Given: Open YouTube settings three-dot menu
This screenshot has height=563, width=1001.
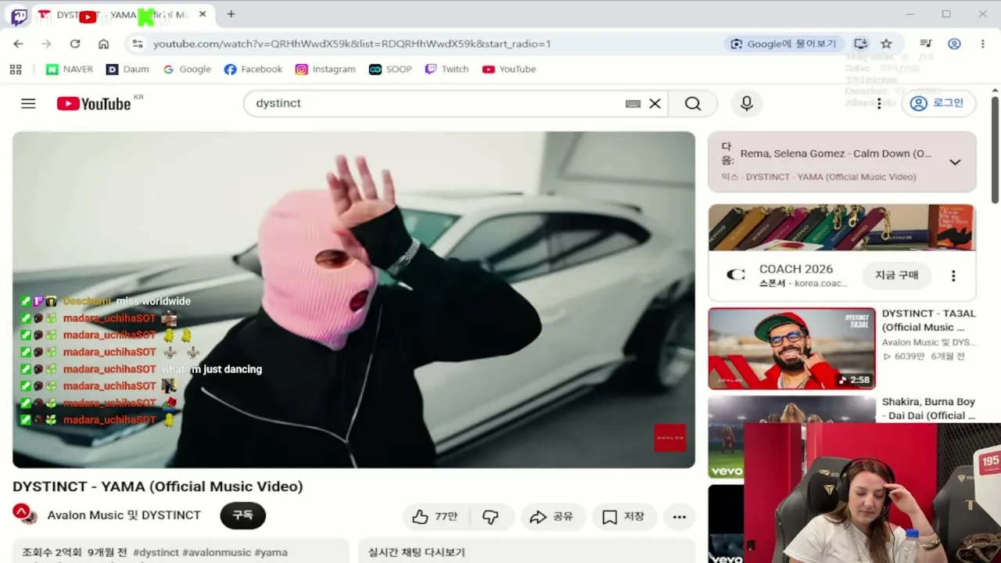Looking at the screenshot, I should pyautogui.click(x=879, y=103).
